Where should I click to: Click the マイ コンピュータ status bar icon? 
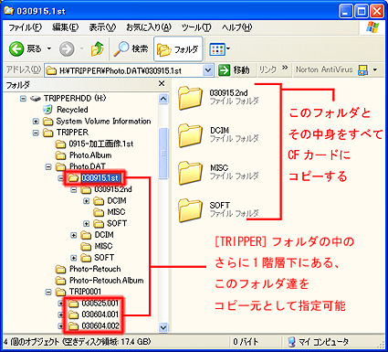[x=291, y=342]
